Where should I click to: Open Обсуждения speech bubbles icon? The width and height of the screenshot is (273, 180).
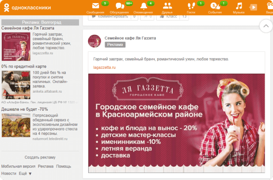coord(120,6)
